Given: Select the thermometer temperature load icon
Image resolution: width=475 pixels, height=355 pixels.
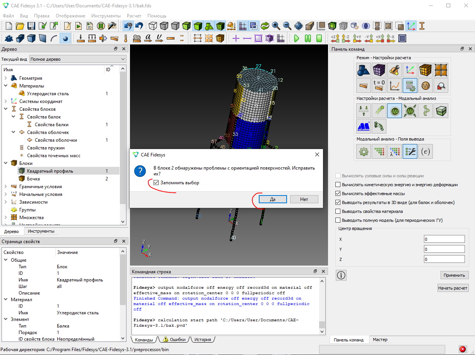Looking at the screenshot, I should 126,38.
